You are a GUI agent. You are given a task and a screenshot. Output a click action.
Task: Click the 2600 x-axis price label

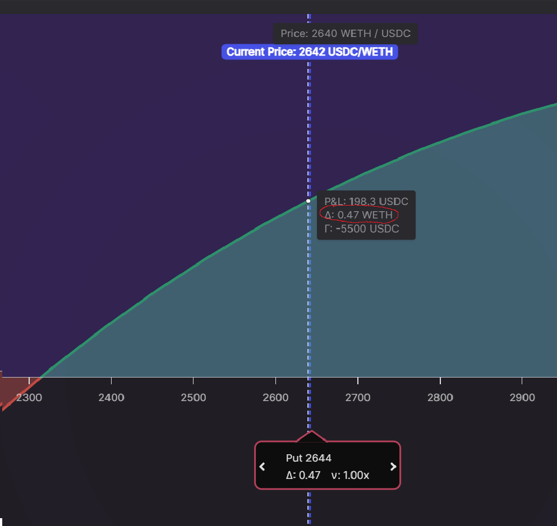(275, 397)
